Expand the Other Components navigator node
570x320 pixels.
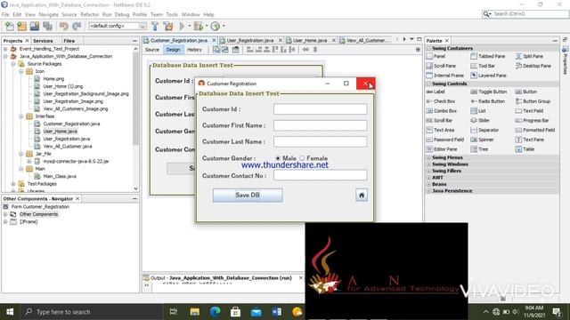pos(5,214)
